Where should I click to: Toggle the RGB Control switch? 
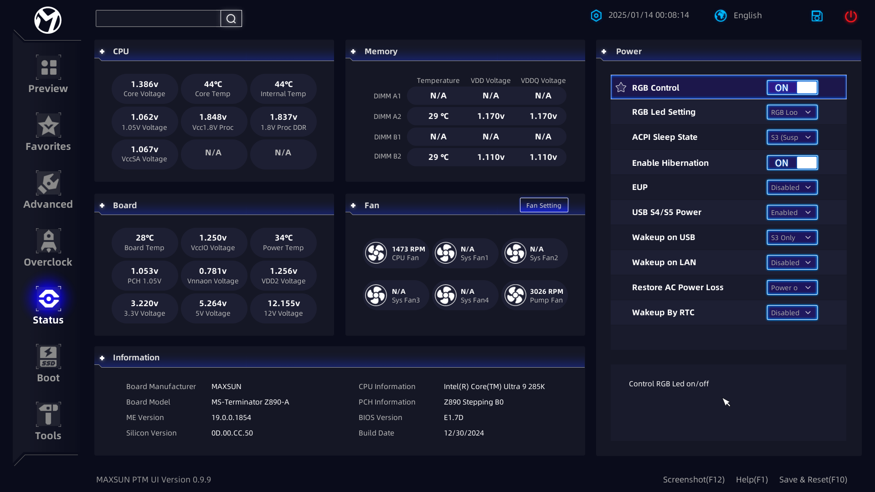[x=792, y=87]
